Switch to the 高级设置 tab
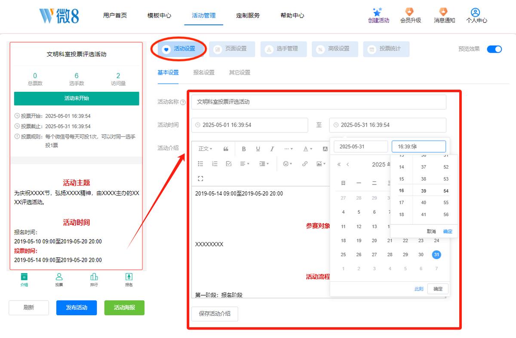The width and height of the screenshot is (516, 338). click(335, 49)
